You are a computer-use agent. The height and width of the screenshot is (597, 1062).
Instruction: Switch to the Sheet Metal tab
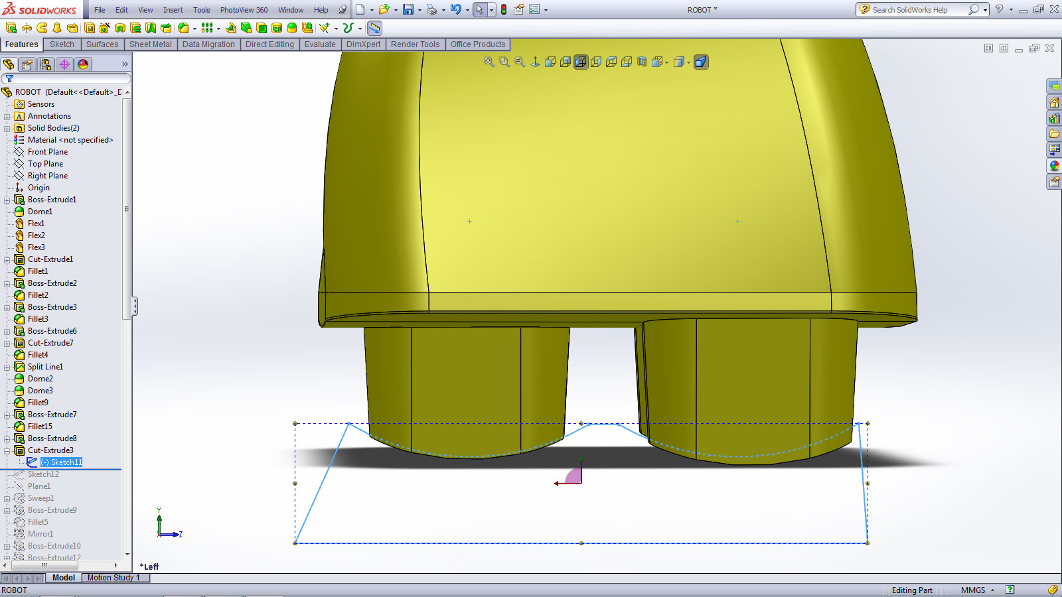point(150,44)
